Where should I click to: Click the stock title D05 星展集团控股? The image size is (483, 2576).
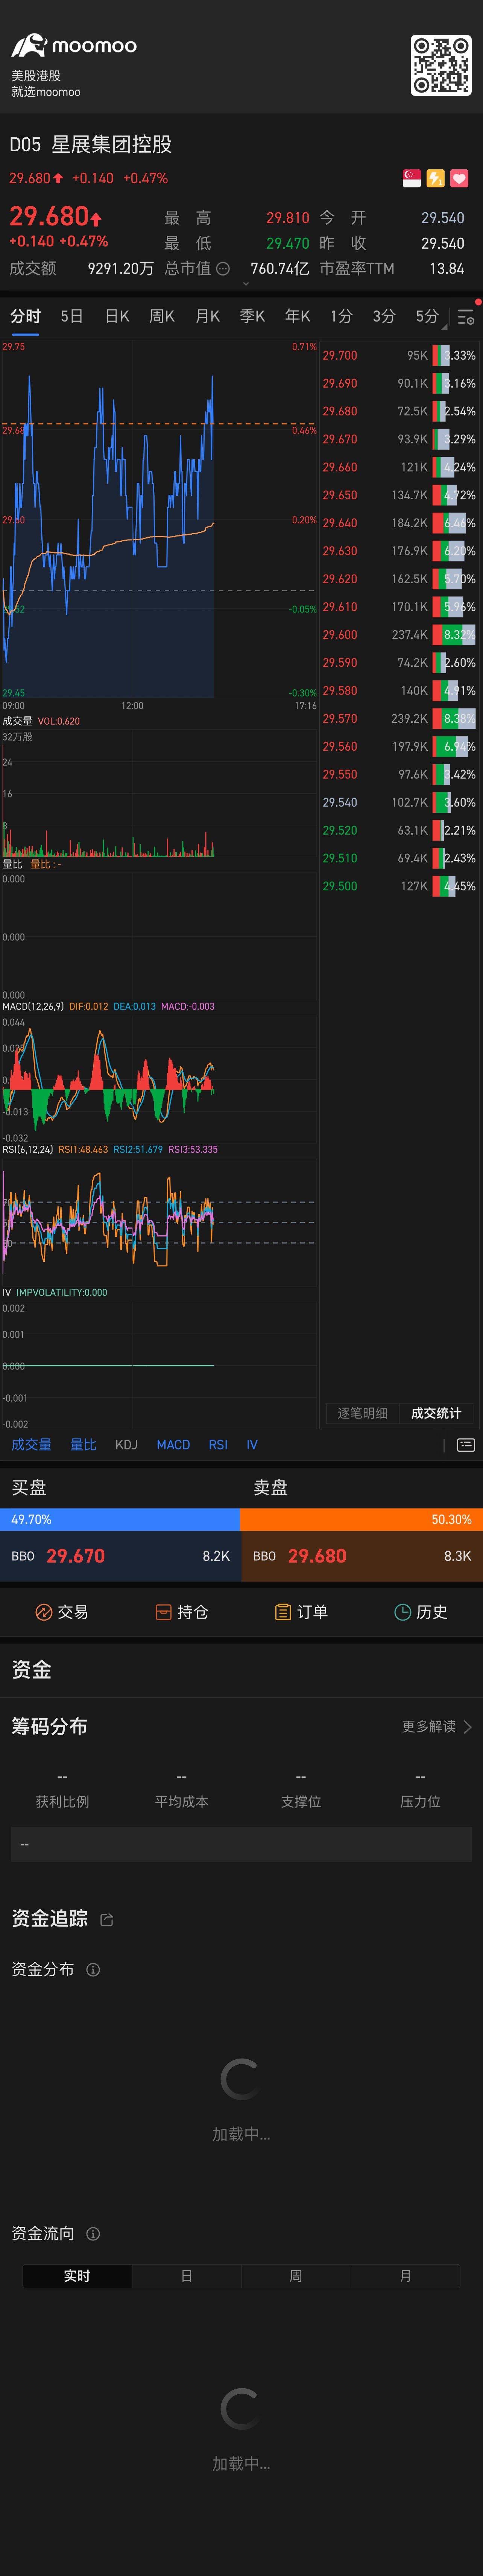tap(91, 144)
